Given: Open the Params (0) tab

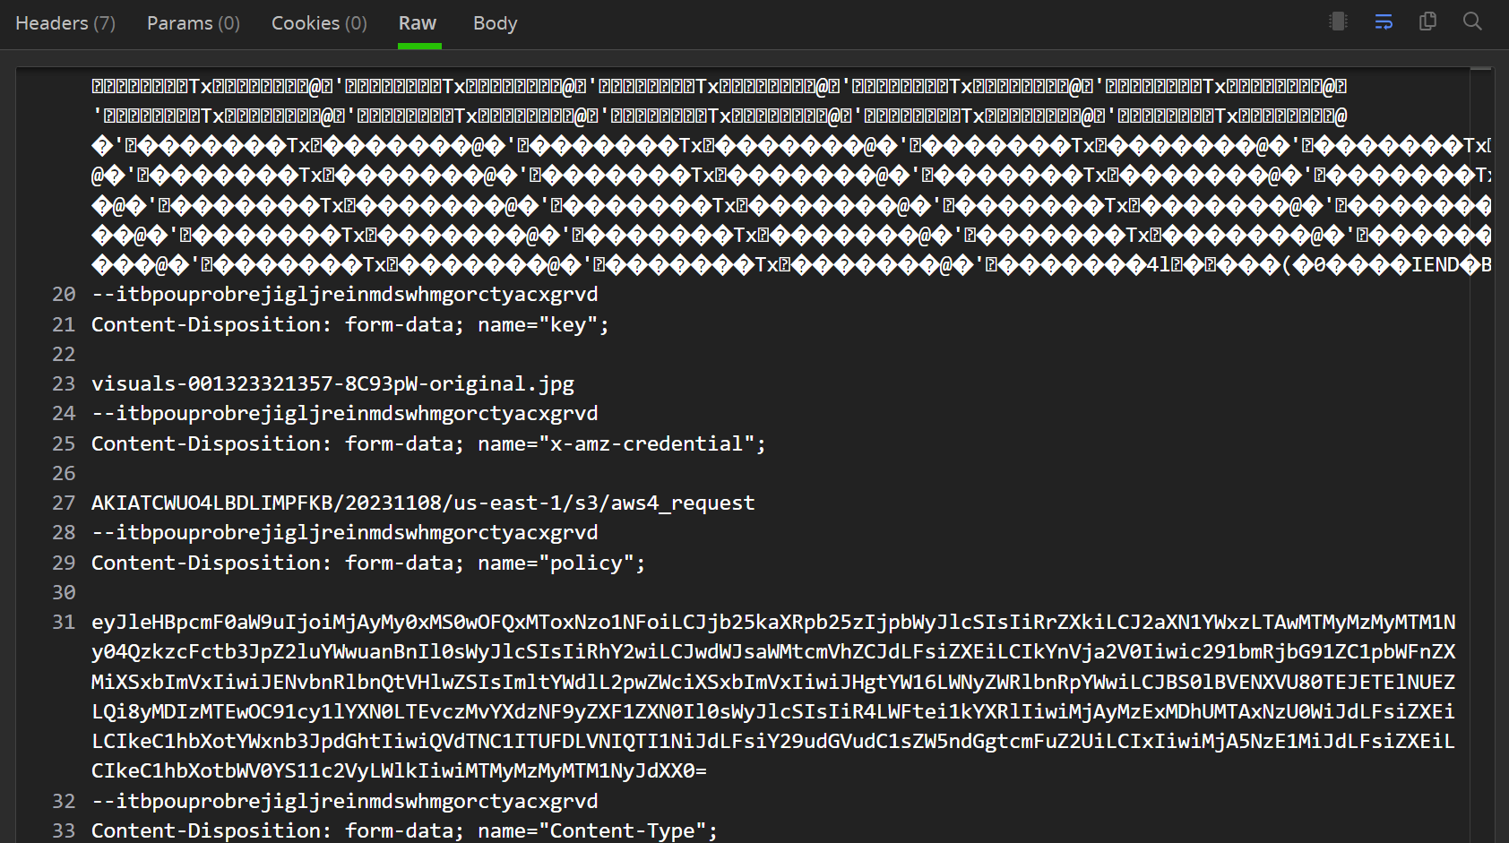Looking at the screenshot, I should pos(193,23).
